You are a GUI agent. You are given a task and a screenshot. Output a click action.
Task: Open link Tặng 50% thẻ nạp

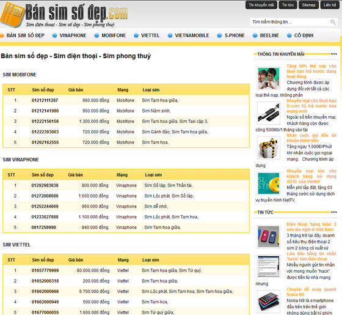click(311, 71)
